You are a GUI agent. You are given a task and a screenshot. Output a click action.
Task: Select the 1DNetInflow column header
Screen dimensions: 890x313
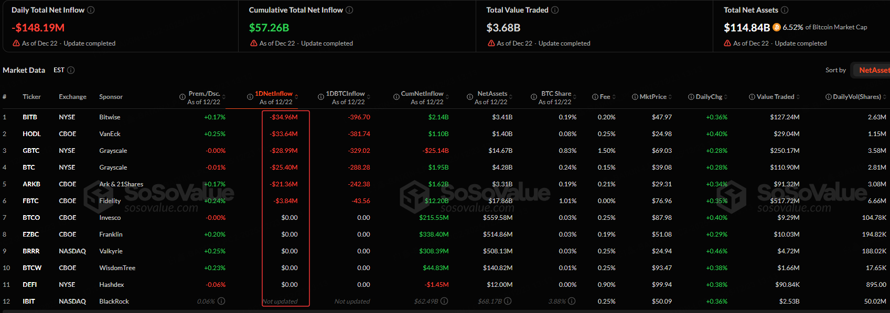274,94
